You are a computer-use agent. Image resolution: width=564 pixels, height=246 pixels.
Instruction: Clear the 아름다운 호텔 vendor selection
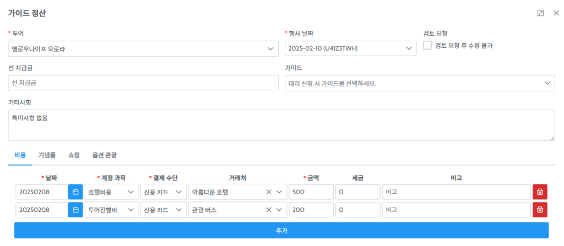tap(268, 192)
